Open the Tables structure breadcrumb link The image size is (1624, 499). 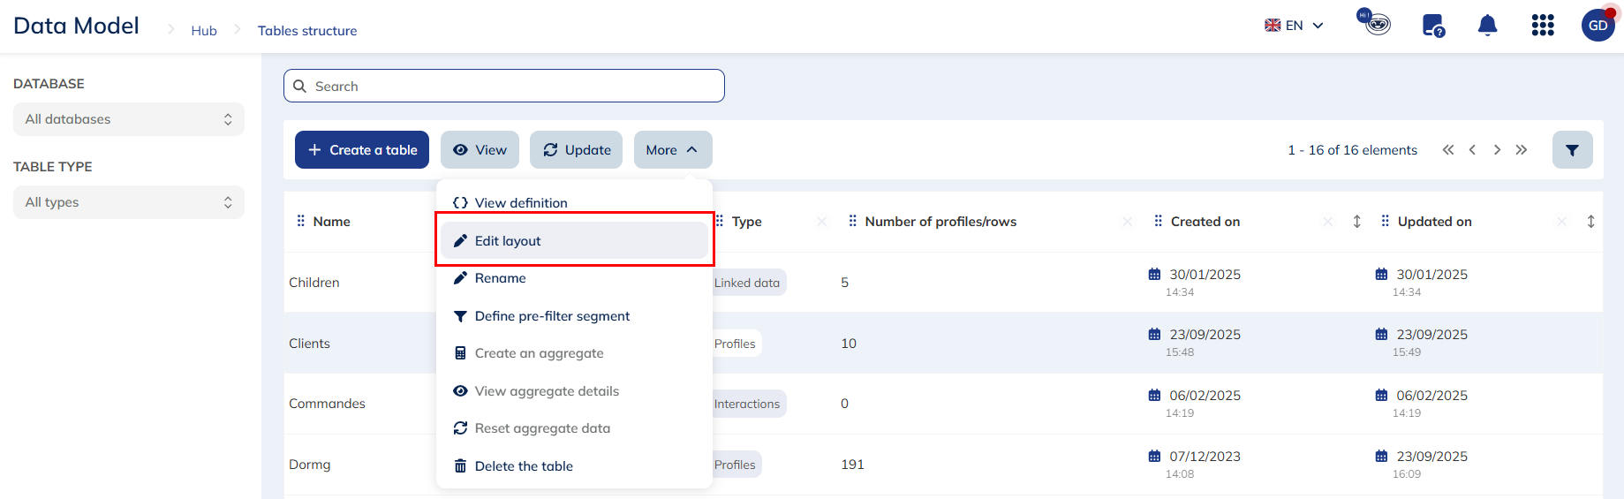[307, 30]
